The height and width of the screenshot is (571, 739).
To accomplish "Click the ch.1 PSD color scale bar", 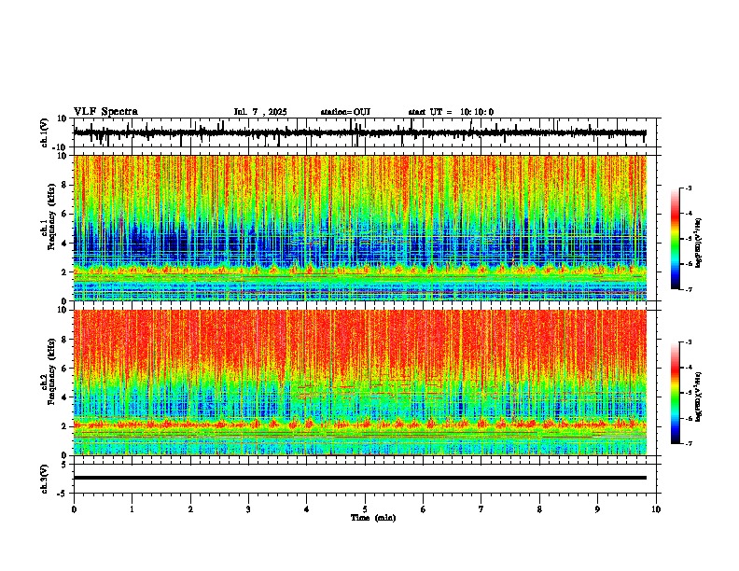I will (676, 239).
